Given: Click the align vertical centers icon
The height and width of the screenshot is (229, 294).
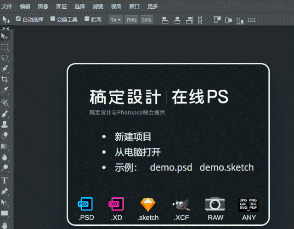Looking at the screenshot, I should click(x=228, y=20).
